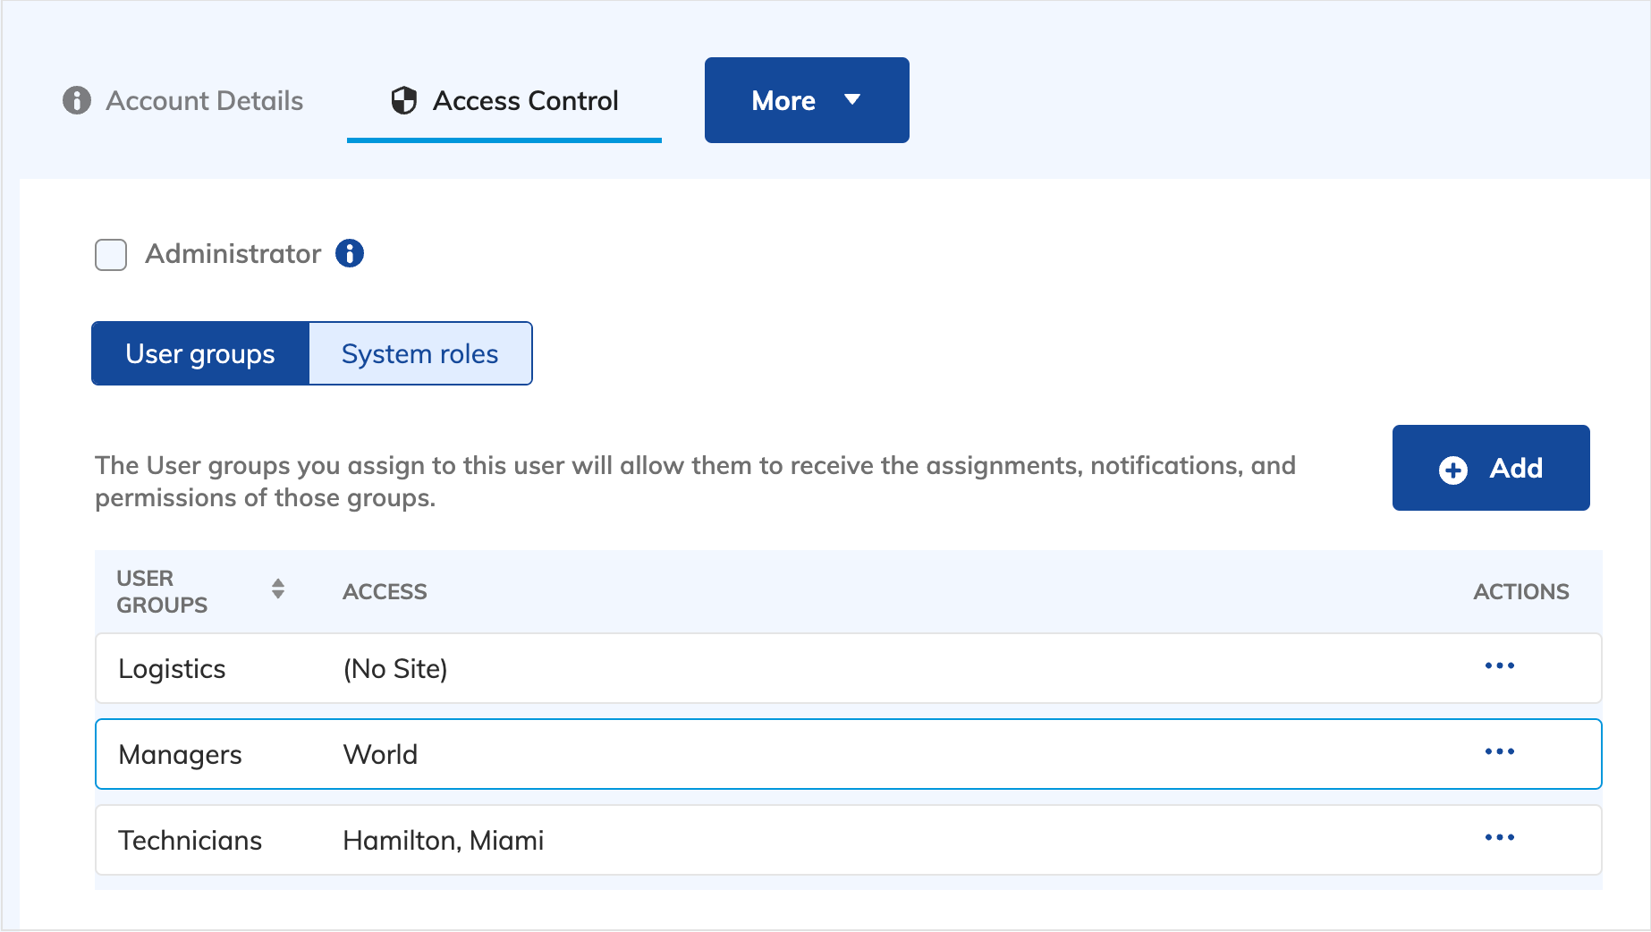The height and width of the screenshot is (932, 1651).
Task: Open the More dropdown menu
Action: (805, 100)
